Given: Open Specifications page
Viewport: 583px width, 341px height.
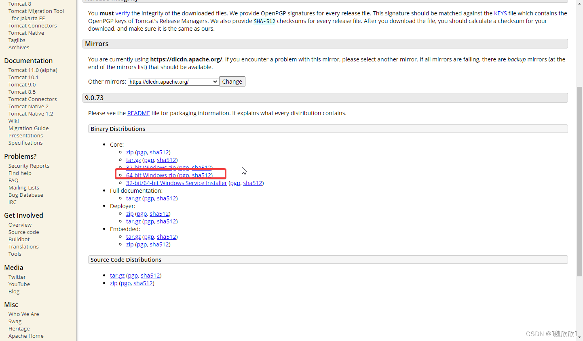Looking at the screenshot, I should [x=25, y=143].
